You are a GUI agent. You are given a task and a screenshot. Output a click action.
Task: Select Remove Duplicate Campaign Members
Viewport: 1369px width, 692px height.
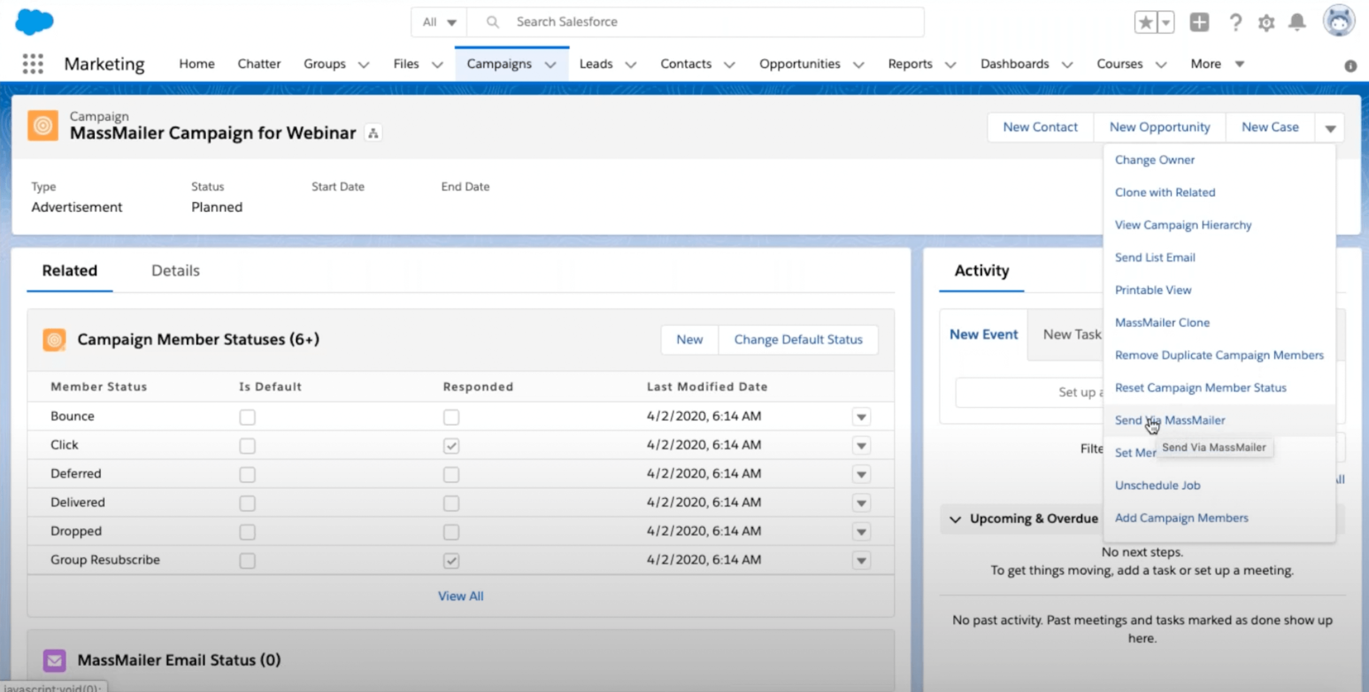[x=1219, y=356]
